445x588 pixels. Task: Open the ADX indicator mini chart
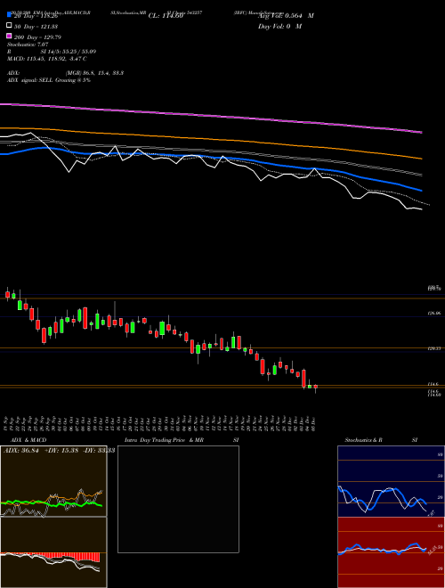53,481
